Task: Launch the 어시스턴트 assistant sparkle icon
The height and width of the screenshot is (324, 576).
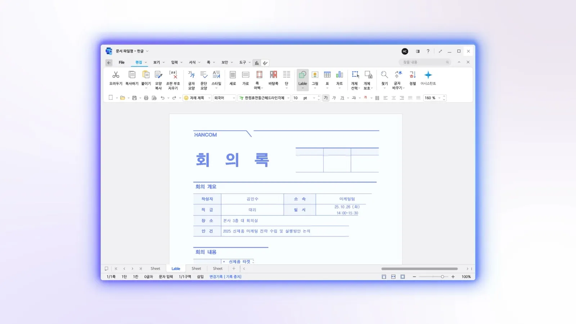Action: 428,75
